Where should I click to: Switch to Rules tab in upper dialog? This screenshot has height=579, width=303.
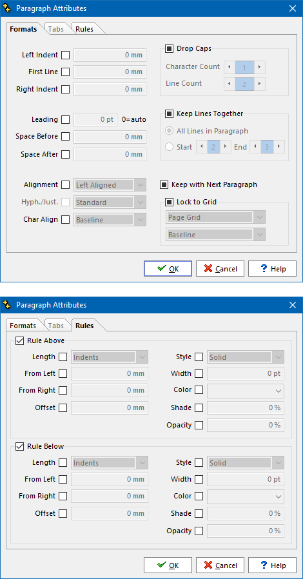(x=84, y=29)
